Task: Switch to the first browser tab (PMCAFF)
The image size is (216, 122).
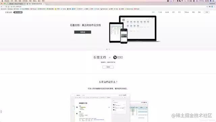Action: [x=16, y=4]
